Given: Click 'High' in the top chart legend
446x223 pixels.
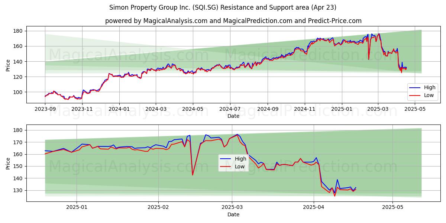Looking at the screenshot, I should click(x=430, y=88).
